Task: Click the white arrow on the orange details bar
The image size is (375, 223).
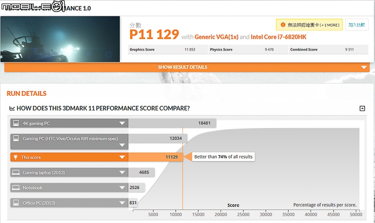Action: click(x=364, y=67)
